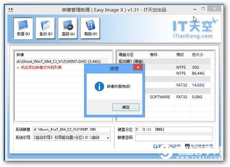Open the 备份(B) backup toolbar button

(x=46, y=28)
